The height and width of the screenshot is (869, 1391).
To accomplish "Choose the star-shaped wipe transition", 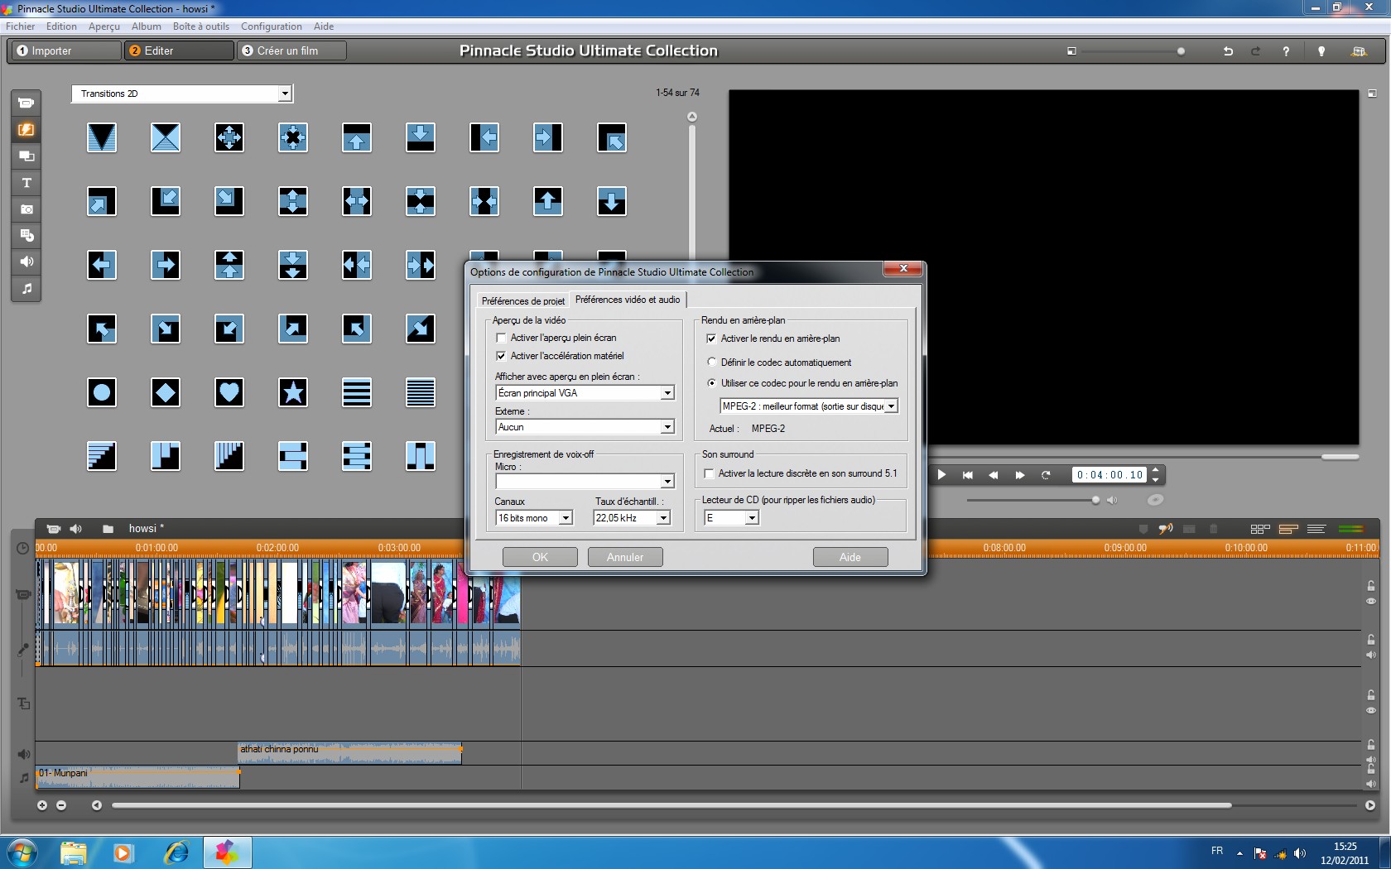I will coord(293,392).
